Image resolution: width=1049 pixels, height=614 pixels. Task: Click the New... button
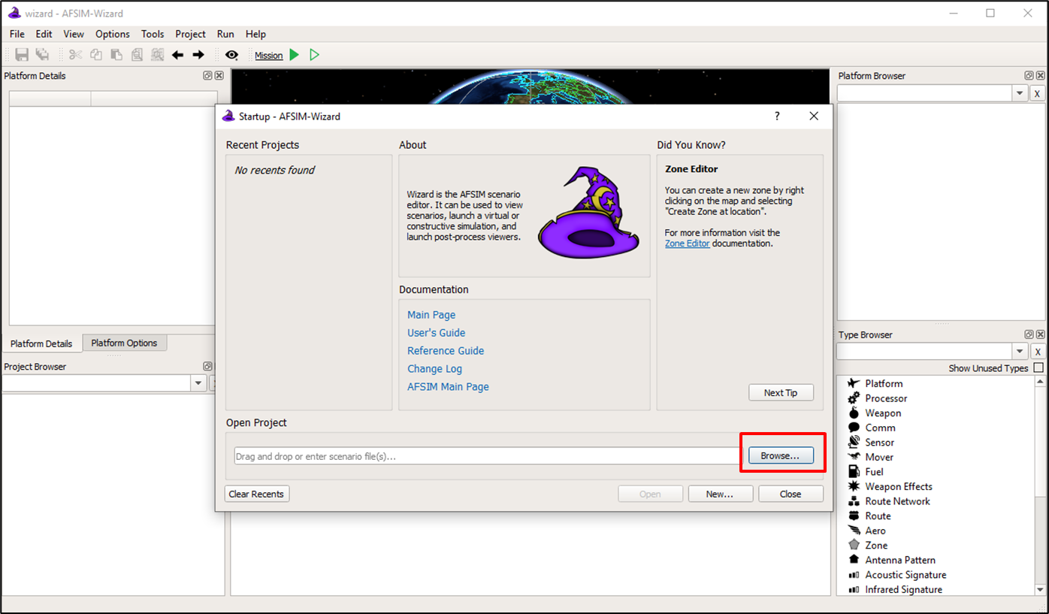(719, 494)
